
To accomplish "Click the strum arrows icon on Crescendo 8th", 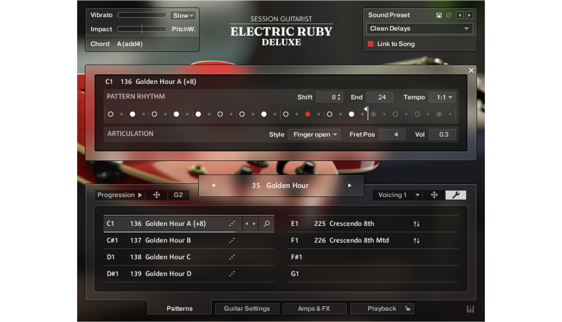I will 417,224.
